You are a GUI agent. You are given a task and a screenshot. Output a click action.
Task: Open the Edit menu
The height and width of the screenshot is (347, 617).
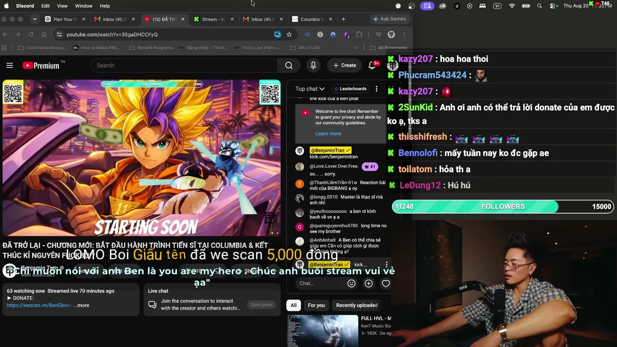click(45, 6)
